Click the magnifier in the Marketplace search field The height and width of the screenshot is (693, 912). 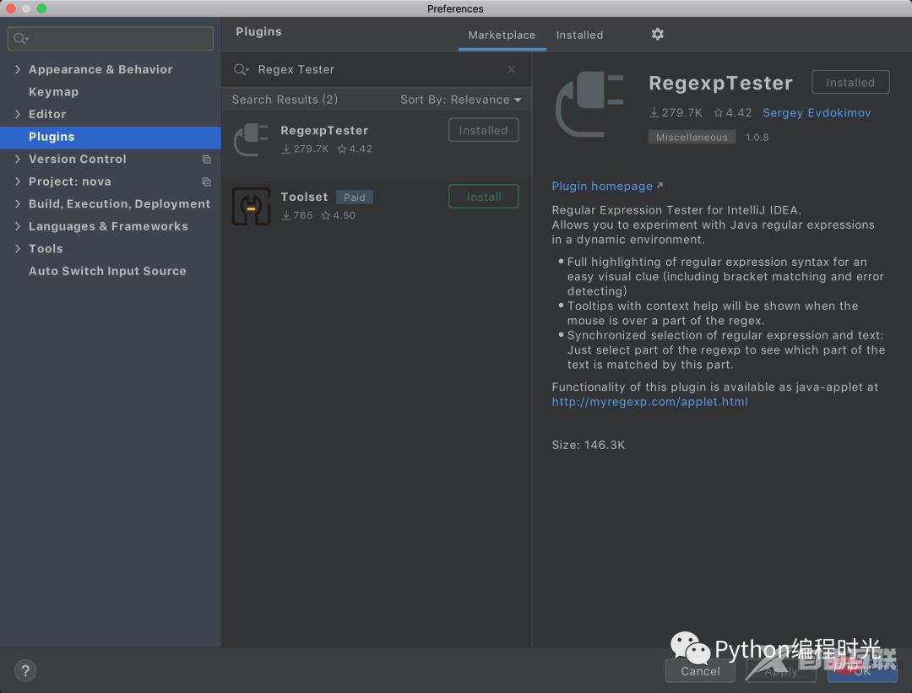(x=242, y=70)
